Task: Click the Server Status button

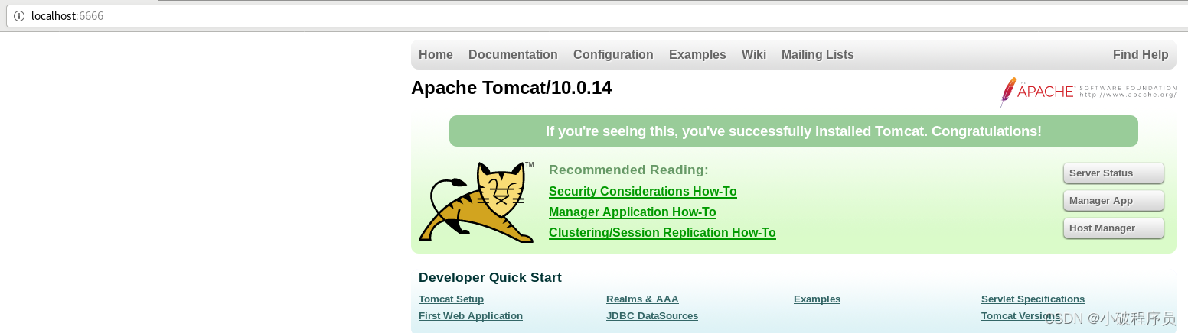Action: pos(1114,173)
